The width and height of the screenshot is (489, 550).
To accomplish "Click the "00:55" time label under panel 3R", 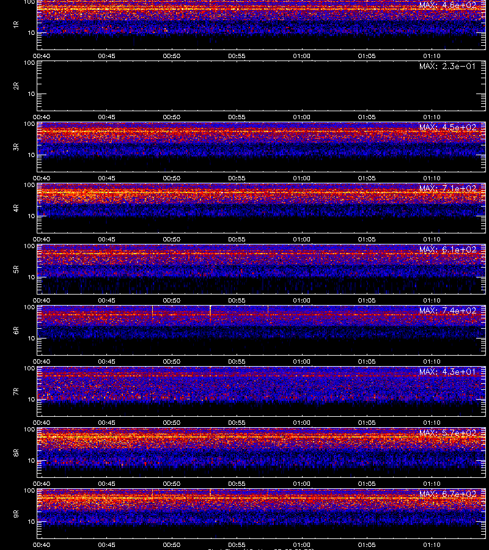I will (x=237, y=178).
